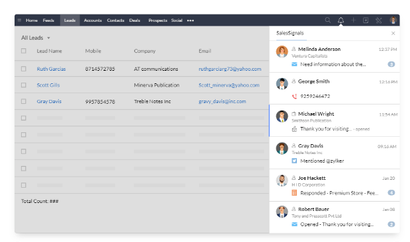Open the Ruth Garcias lead link

point(52,69)
